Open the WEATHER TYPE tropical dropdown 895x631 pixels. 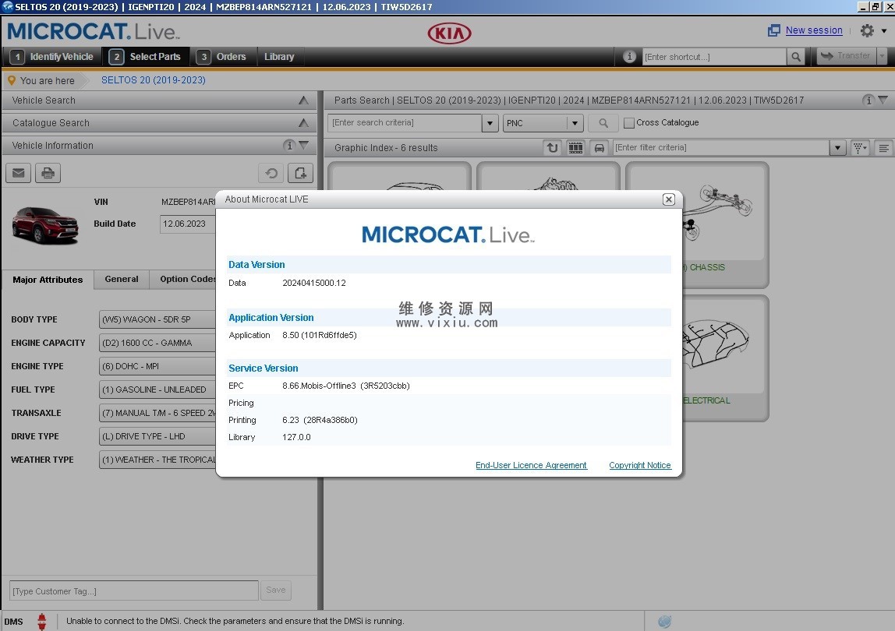click(157, 460)
